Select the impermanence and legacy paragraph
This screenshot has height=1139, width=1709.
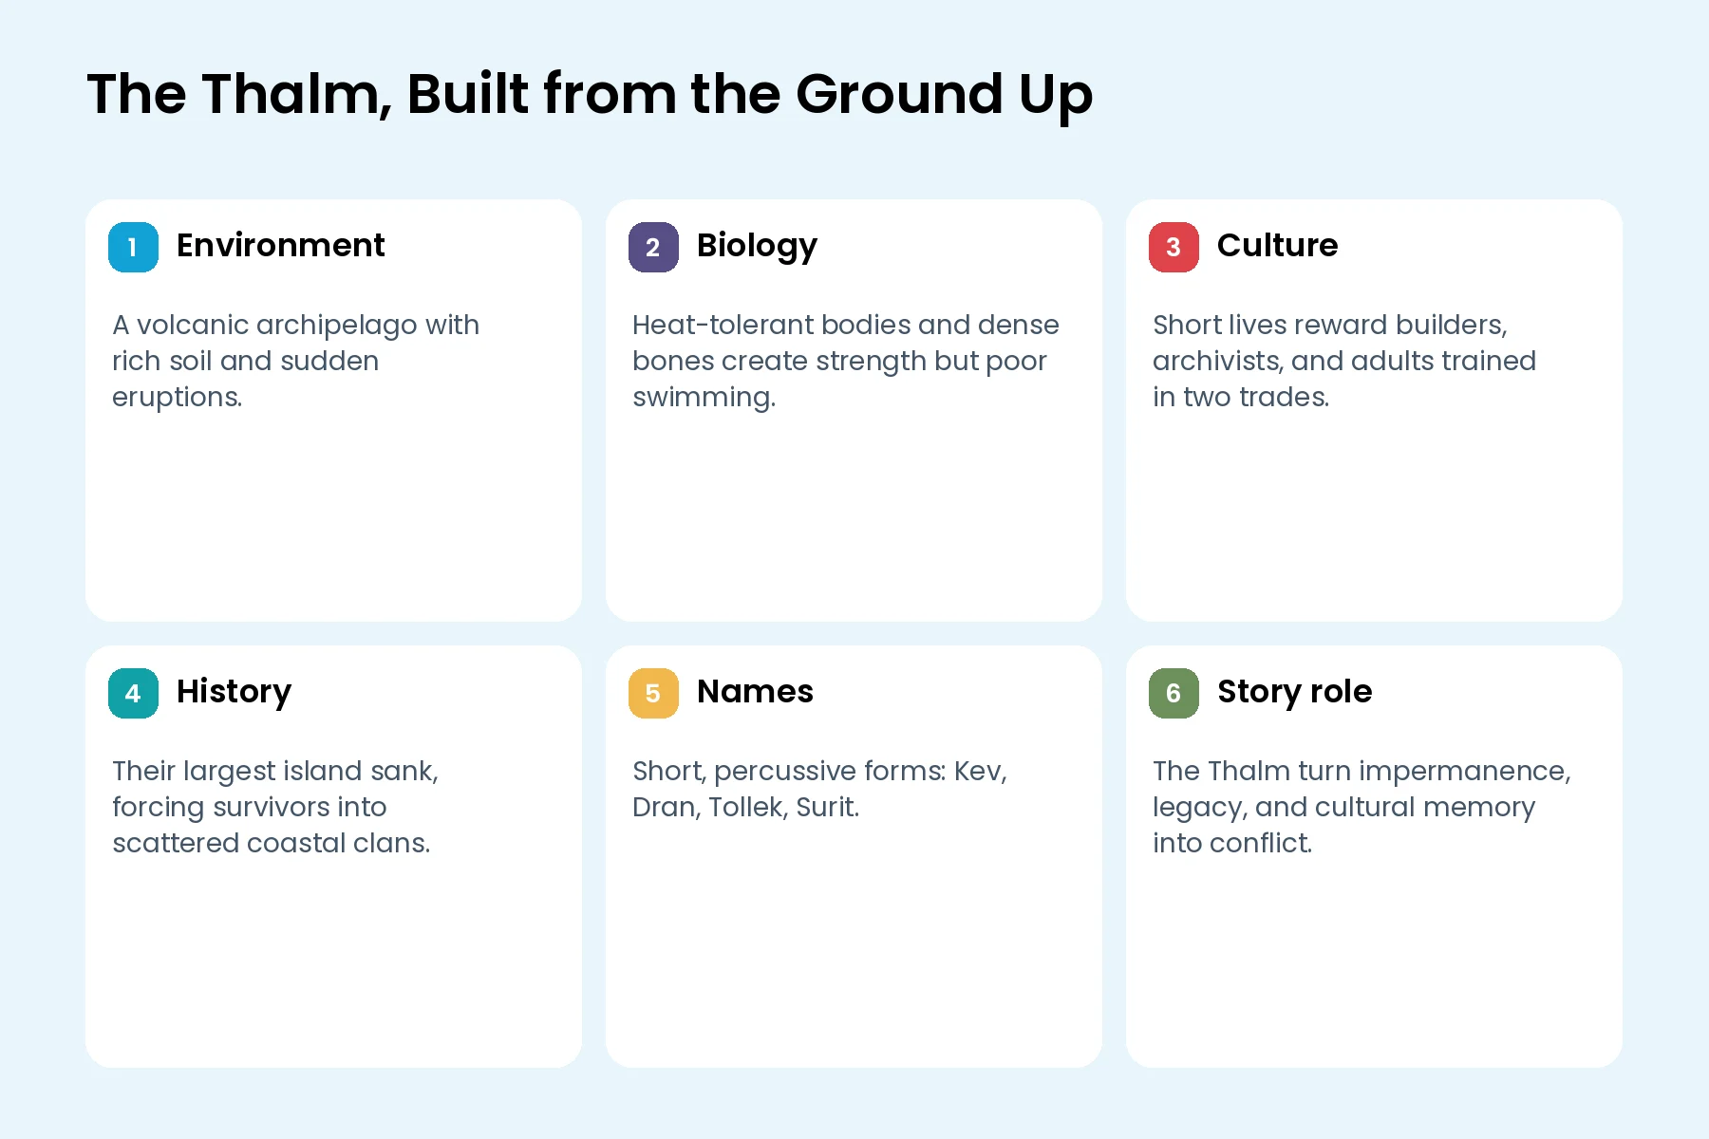pyautogui.click(x=1362, y=807)
